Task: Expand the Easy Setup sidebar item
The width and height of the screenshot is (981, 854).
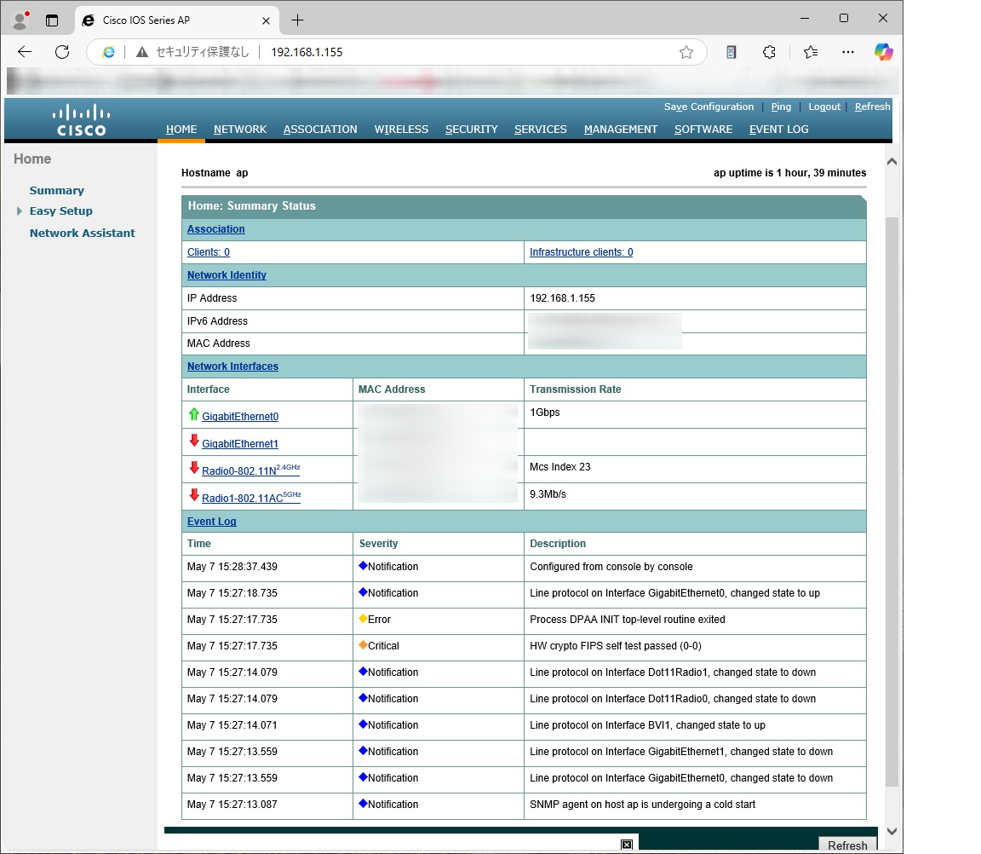Action: (60, 211)
